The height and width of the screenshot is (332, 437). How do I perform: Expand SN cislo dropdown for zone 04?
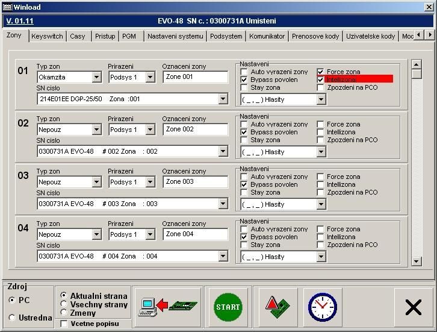[223, 256]
